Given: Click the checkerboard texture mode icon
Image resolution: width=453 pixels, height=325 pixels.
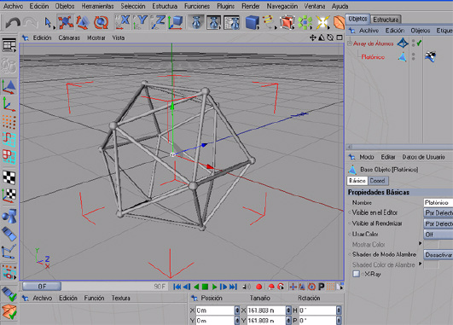Looking at the screenshot, I should [9, 177].
